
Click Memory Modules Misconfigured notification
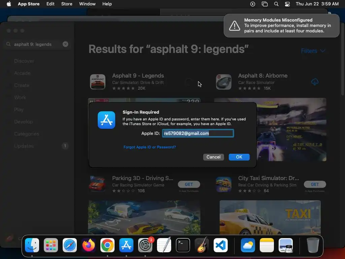click(281, 26)
